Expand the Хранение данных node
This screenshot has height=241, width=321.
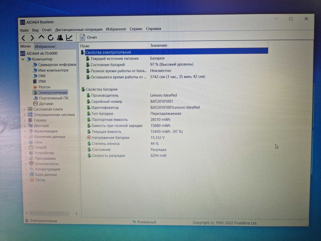25,137
